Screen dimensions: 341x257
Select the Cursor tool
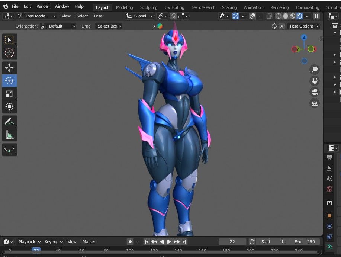coord(9,53)
